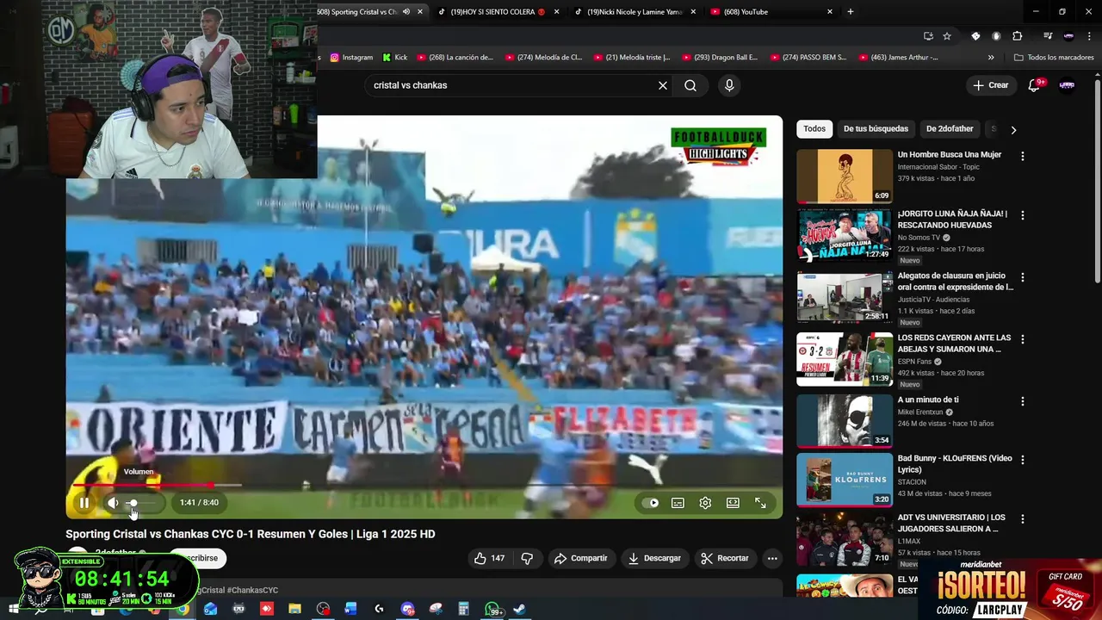Open 'ADT VS UNIVERSITARIO' video title
The image size is (1102, 620).
tap(951, 523)
